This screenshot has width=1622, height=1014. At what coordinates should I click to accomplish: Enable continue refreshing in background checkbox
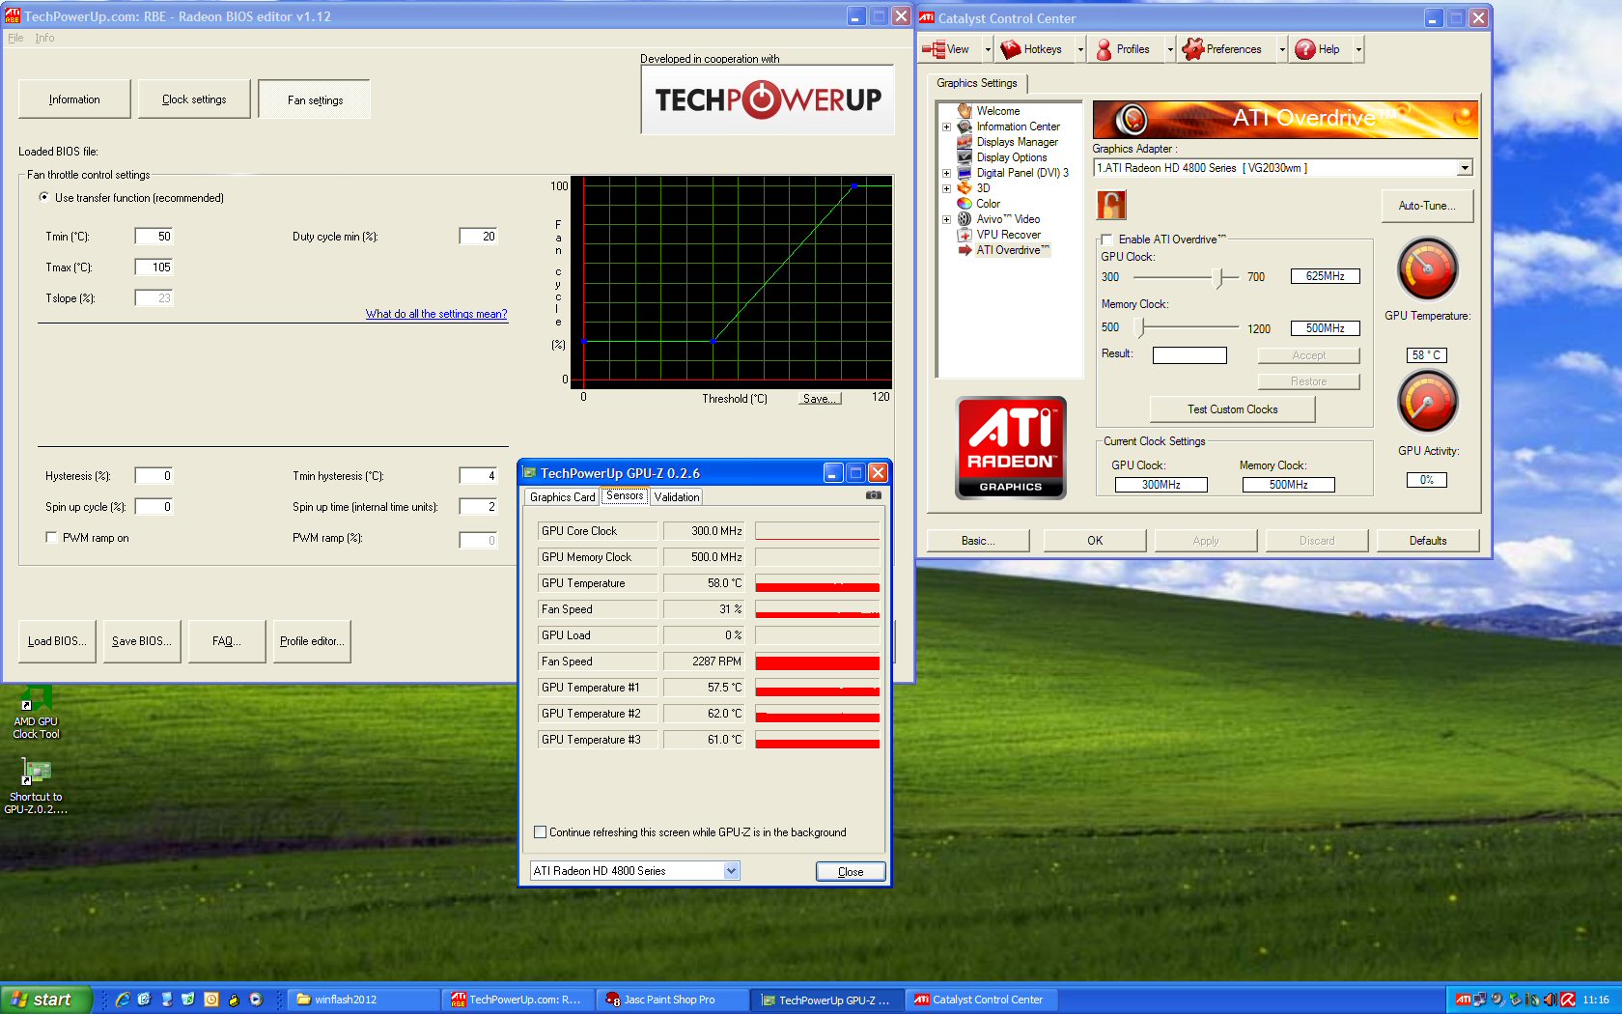[541, 832]
